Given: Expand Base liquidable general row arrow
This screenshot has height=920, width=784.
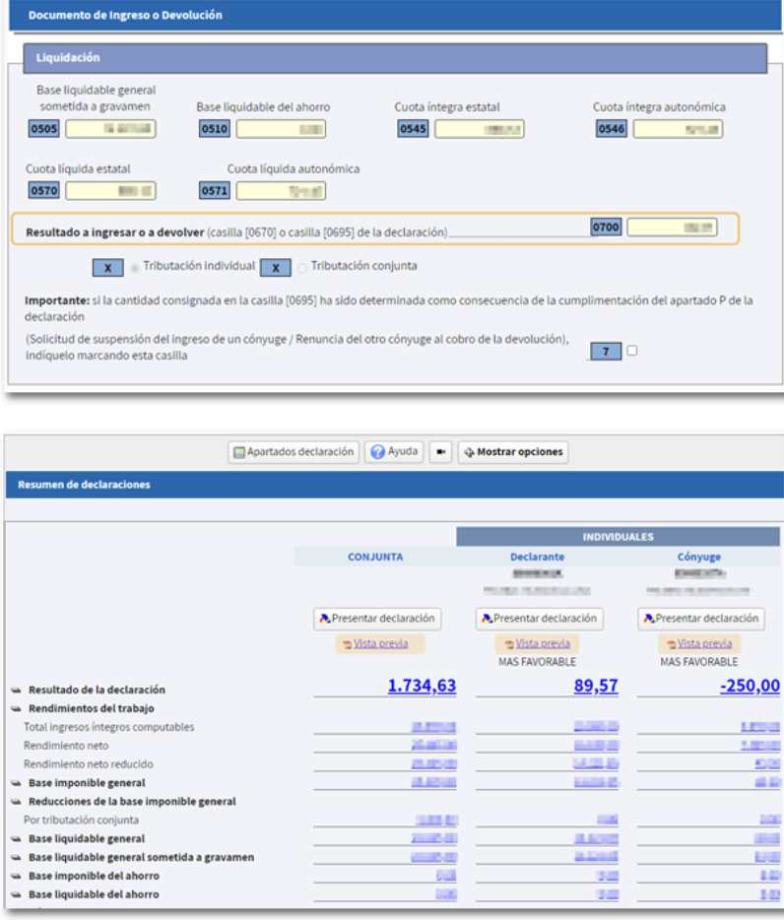Looking at the screenshot, I should 16,839.
